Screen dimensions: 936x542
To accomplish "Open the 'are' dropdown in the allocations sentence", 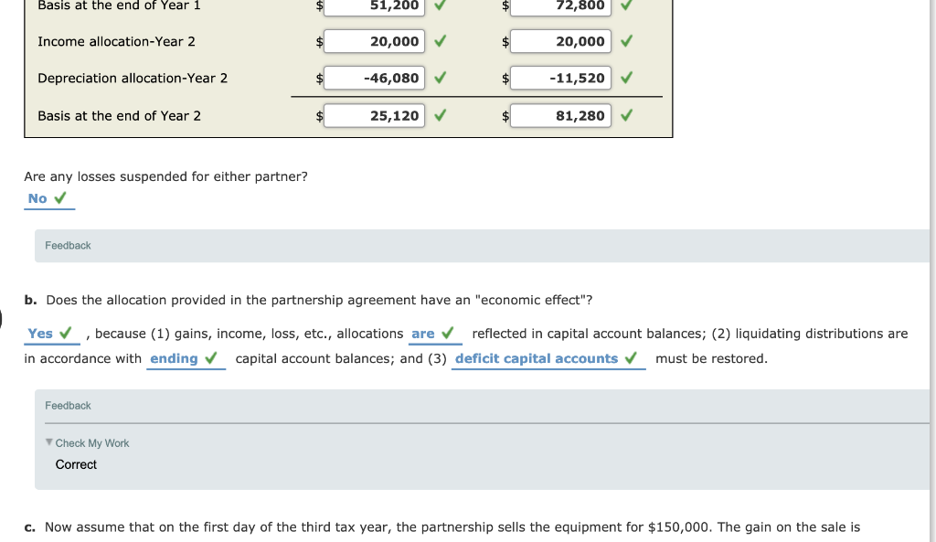I will tap(425, 333).
